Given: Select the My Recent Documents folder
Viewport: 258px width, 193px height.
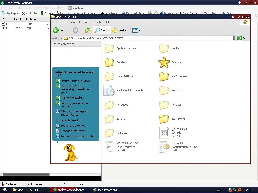Looking at the screenshot, I should (123, 90).
